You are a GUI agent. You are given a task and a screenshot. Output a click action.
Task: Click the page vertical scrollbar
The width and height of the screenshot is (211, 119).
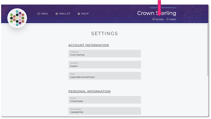208,50
